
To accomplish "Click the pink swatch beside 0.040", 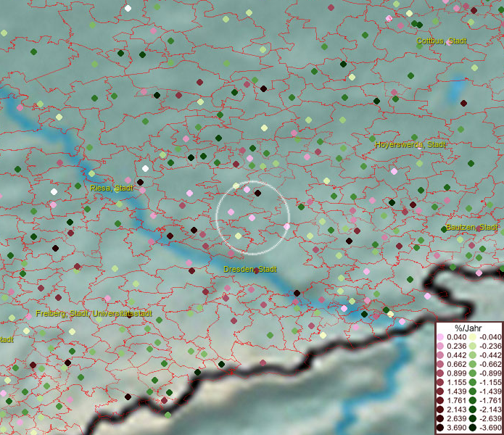I will 440,337.
